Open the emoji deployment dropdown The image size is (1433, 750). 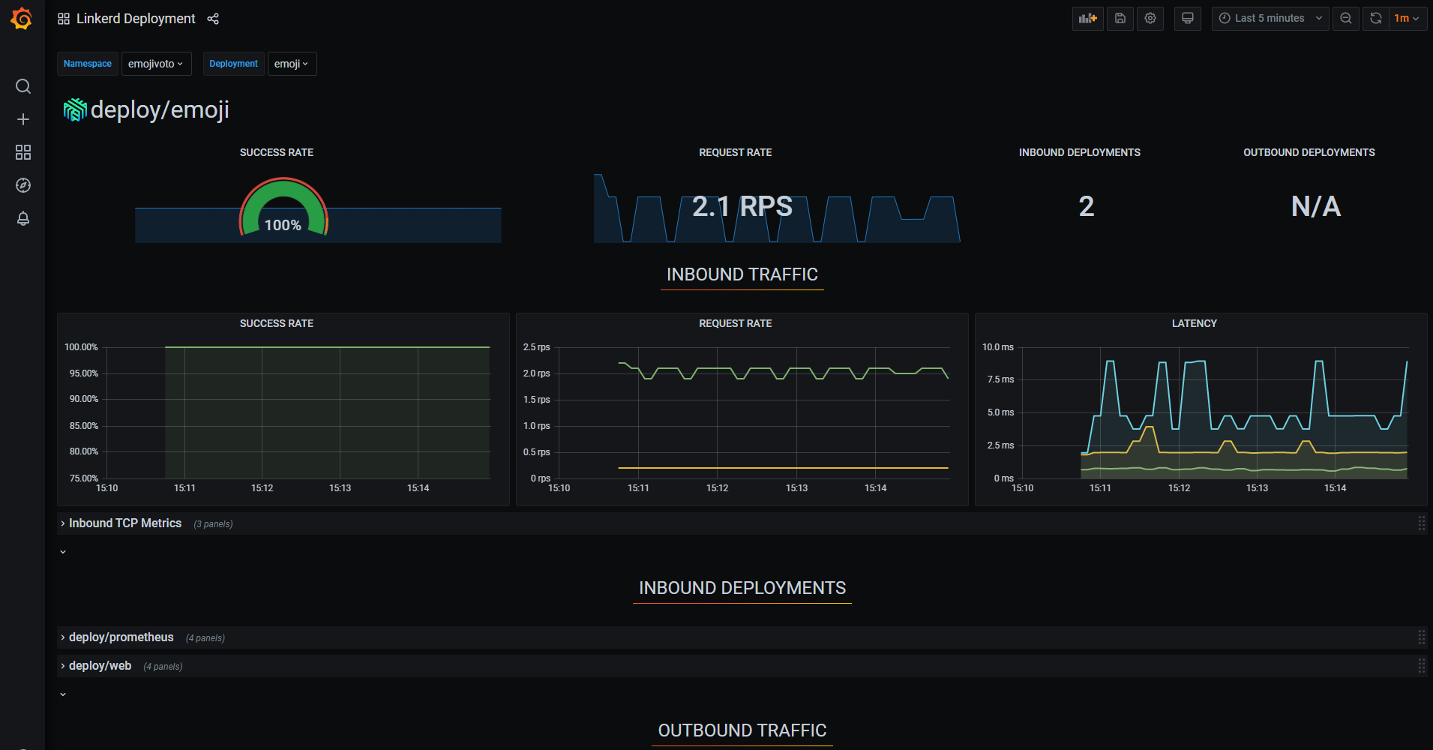pos(292,64)
